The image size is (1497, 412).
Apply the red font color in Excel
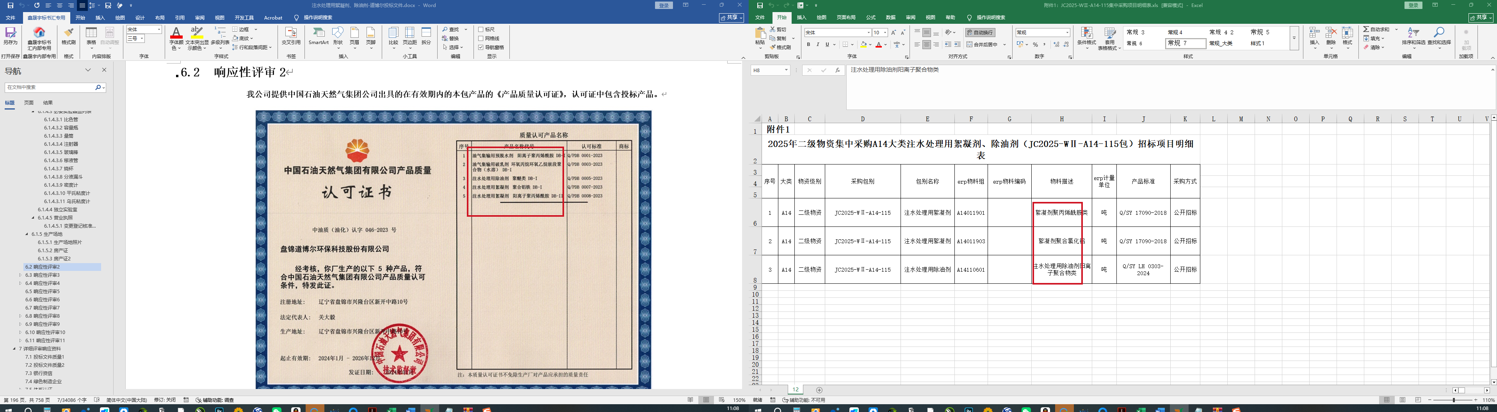(879, 45)
